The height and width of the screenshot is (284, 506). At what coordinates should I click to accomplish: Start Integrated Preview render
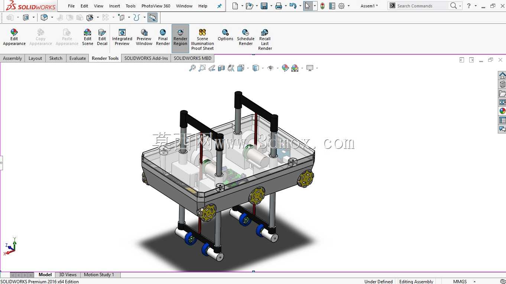(122, 38)
